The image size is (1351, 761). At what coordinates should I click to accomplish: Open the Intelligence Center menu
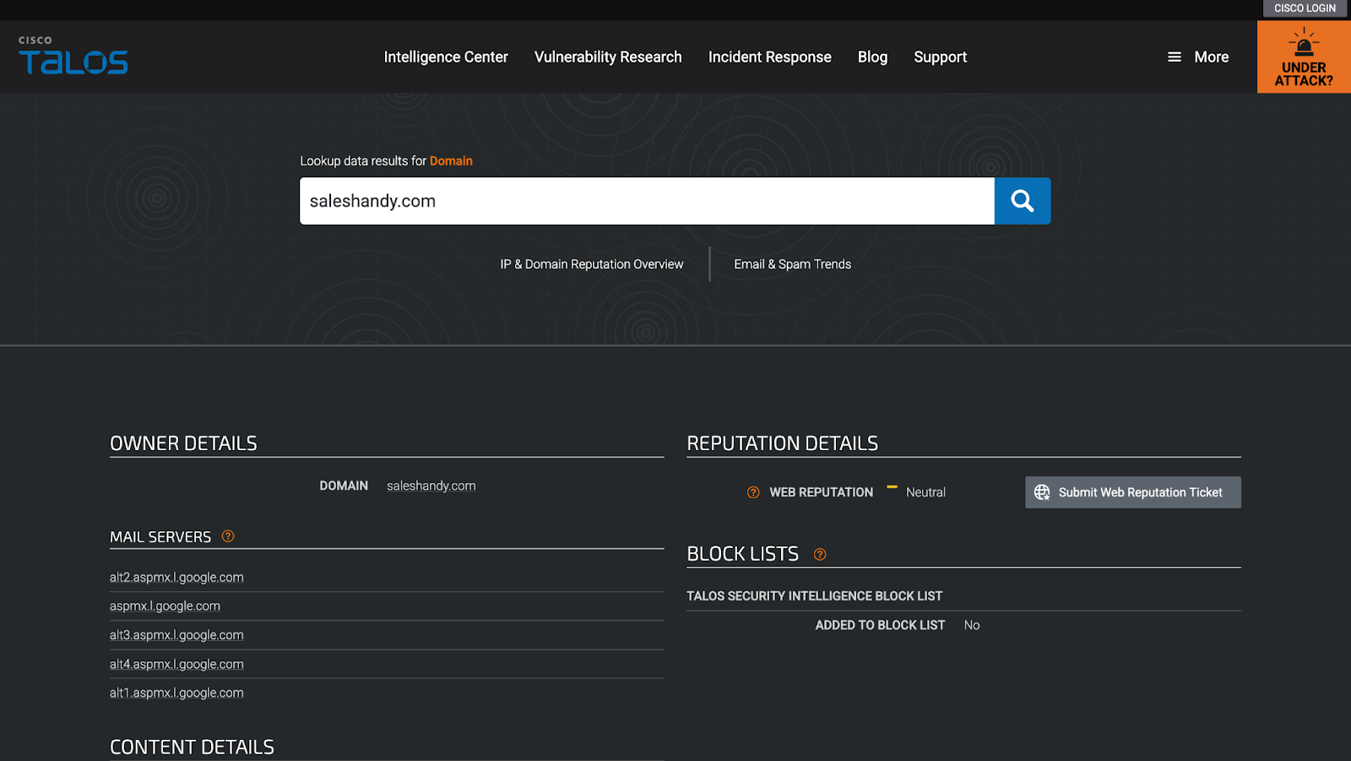point(446,57)
